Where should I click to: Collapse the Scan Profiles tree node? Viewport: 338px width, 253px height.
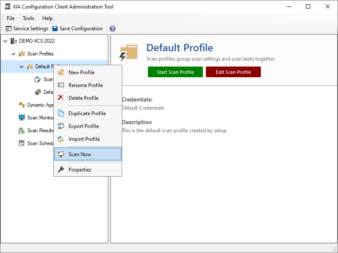13,54
